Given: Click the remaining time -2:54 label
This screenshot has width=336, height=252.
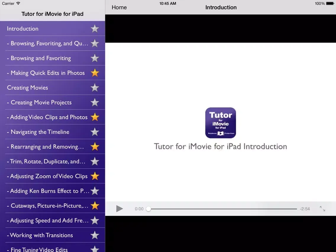Looking at the screenshot, I should point(305,209).
